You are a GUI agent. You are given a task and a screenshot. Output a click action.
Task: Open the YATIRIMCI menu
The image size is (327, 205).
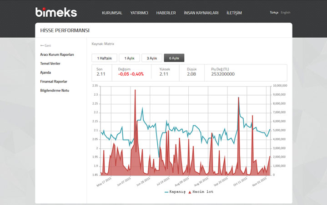[x=139, y=13]
